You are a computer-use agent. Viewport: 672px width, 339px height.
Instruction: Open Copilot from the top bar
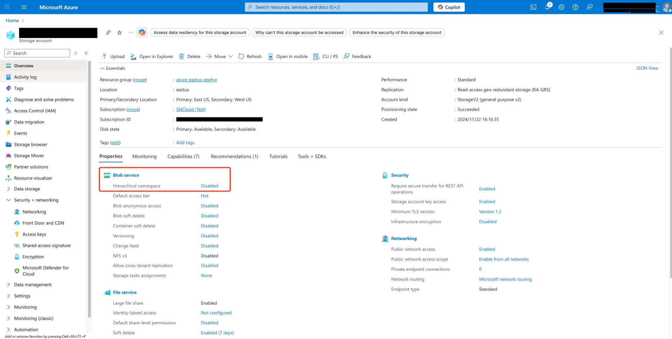449,7
